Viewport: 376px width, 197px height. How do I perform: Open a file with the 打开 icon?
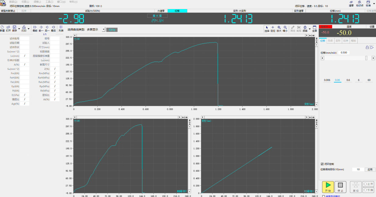click(x=8, y=28)
